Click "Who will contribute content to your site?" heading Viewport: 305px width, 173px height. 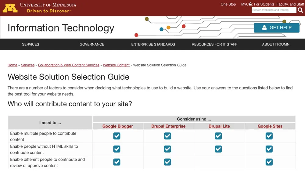pos(70,104)
